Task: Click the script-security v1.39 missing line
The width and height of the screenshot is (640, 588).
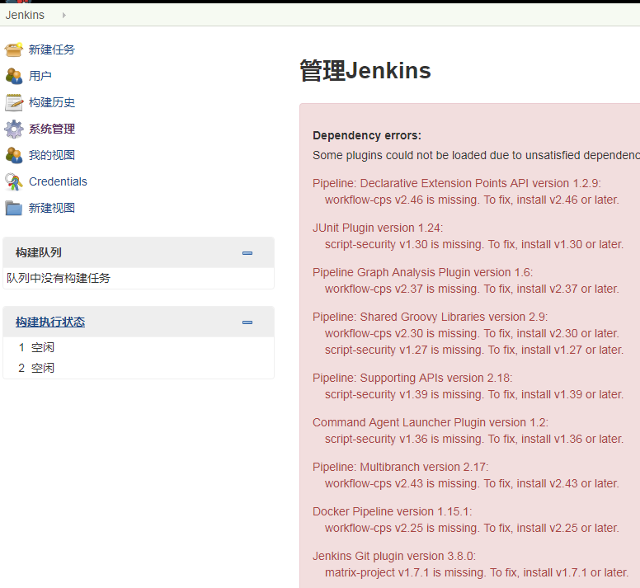Action: point(474,394)
